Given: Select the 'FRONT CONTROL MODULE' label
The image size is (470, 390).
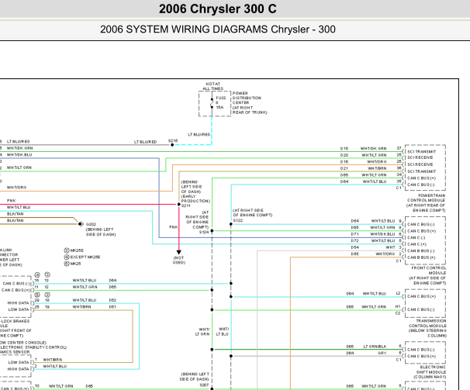Looking at the screenshot, I should point(429,271).
